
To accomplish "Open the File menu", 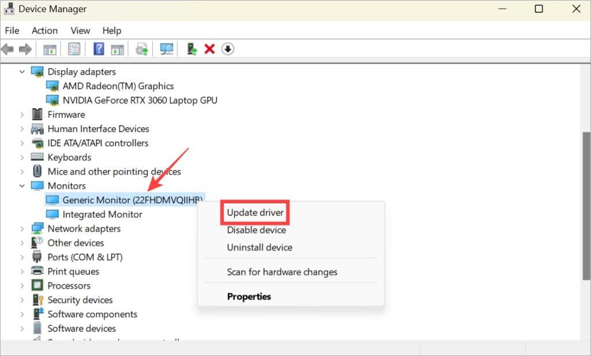I will (x=12, y=31).
